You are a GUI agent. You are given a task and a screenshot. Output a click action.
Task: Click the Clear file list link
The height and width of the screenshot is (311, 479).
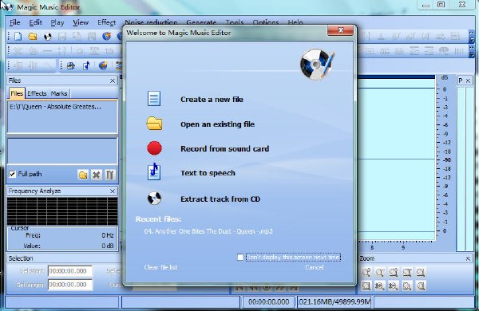coord(160,267)
